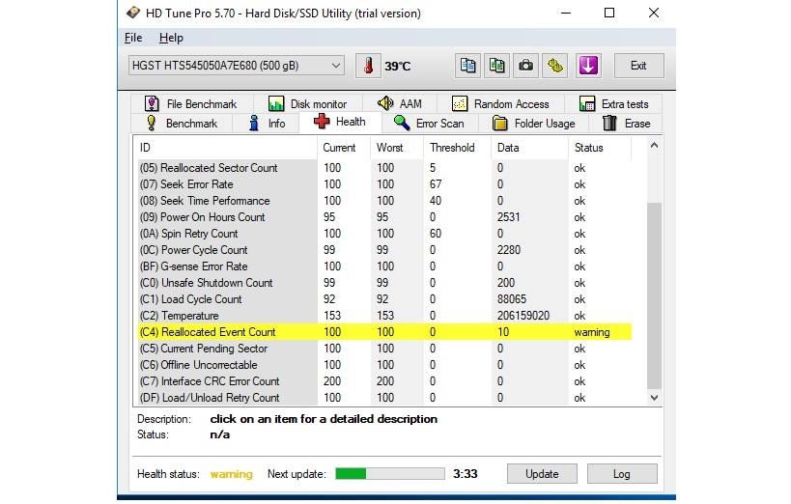Select the (BF) G-sense Error Rate row
The height and width of the screenshot is (504, 791).
tap(383, 266)
